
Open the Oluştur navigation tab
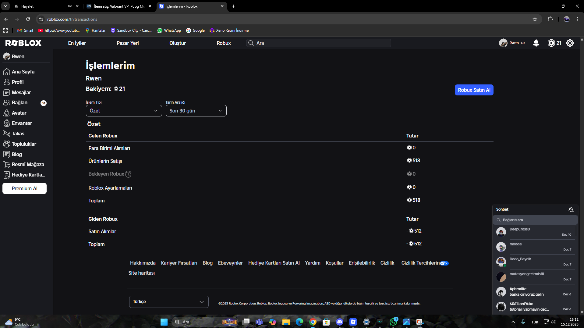(178, 43)
